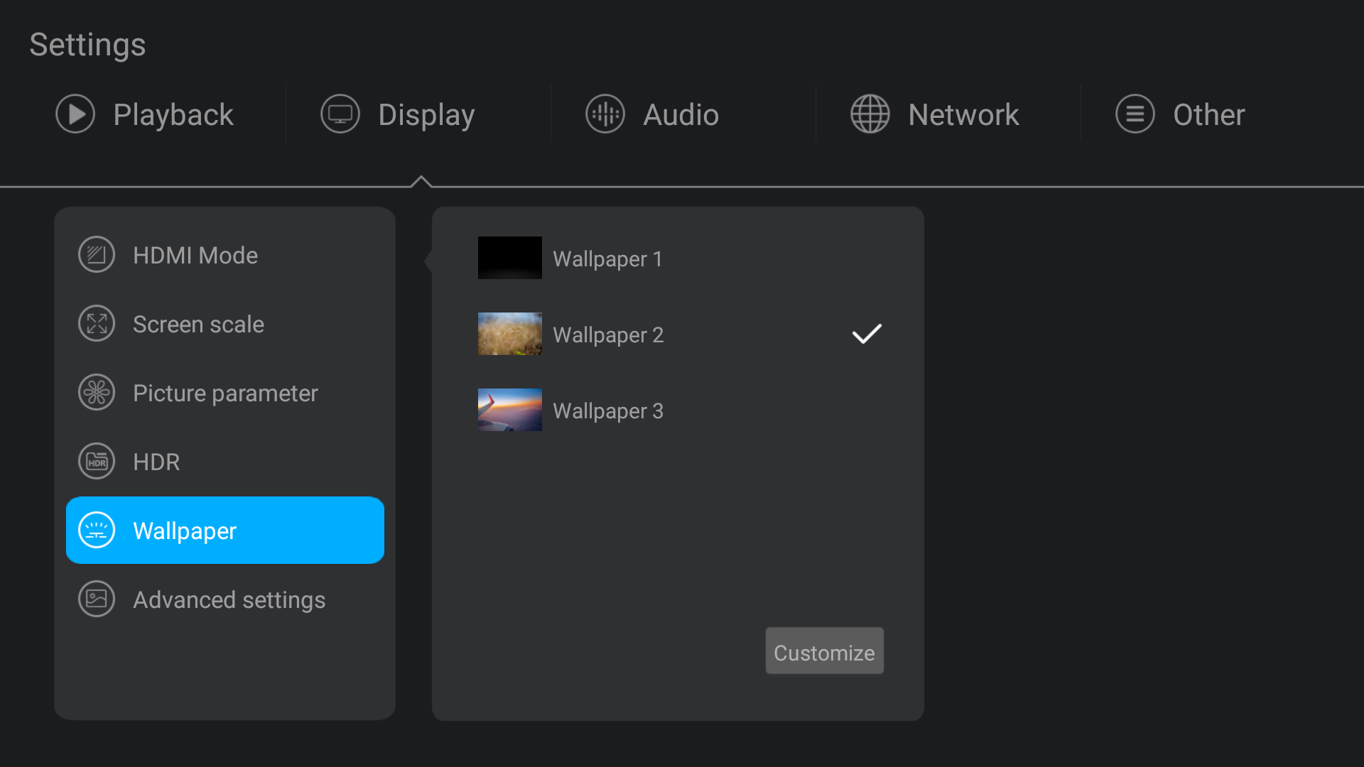1364x767 pixels.
Task: Select Wallpaper 1 option
Action: pyautogui.click(x=608, y=258)
